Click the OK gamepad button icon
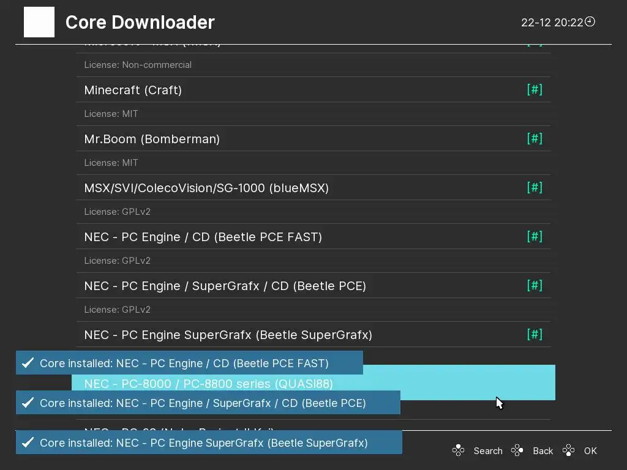This screenshot has width=627, height=470. pyautogui.click(x=569, y=451)
